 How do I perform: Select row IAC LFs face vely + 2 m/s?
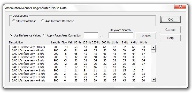click(80, 74)
